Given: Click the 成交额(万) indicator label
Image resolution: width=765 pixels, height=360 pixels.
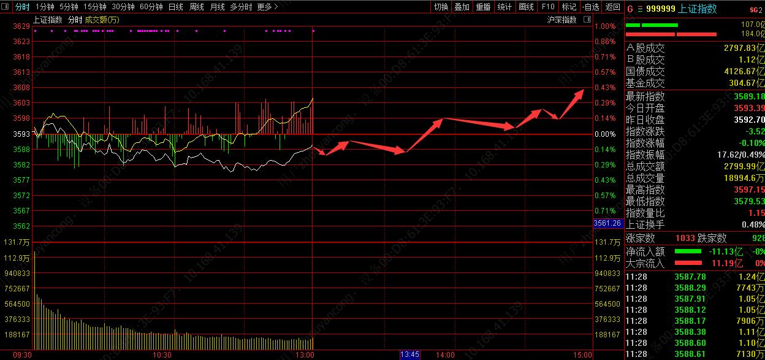Looking at the screenshot, I should pos(102,20).
